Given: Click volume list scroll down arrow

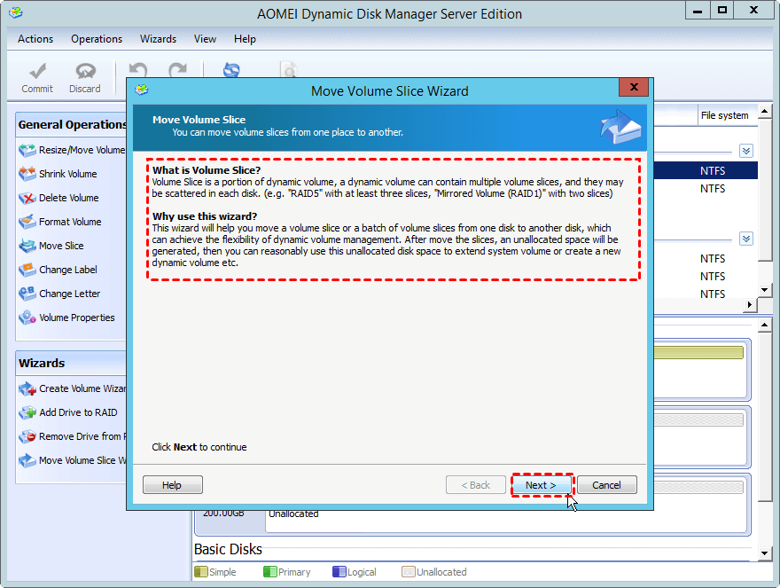Looking at the screenshot, I should (x=765, y=290).
